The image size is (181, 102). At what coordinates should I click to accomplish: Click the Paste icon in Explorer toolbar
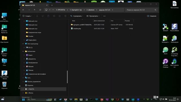point(48,16)
